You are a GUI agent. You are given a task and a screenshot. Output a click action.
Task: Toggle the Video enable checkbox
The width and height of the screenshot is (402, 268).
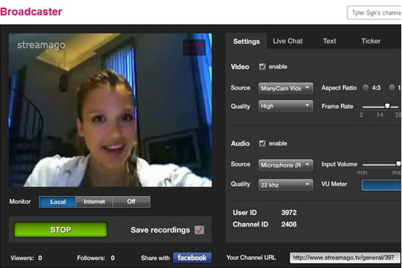point(262,67)
